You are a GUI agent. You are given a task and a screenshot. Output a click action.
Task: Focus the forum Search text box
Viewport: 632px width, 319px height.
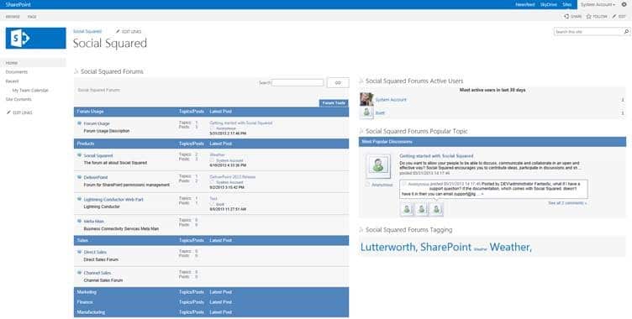(x=298, y=82)
